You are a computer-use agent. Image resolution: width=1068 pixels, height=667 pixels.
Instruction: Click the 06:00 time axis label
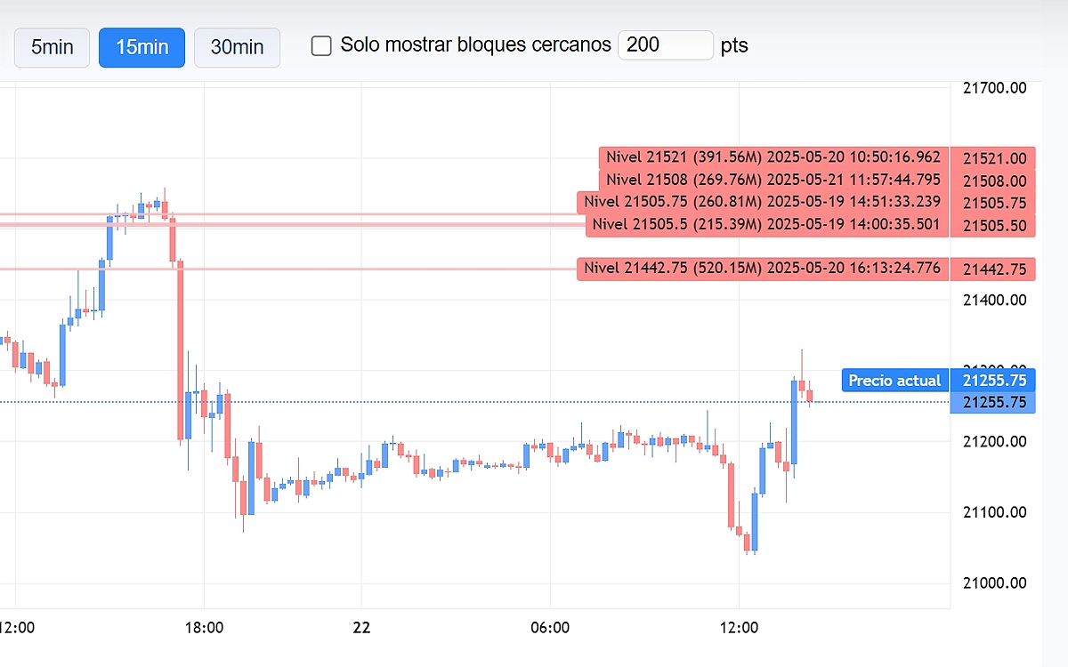550,628
